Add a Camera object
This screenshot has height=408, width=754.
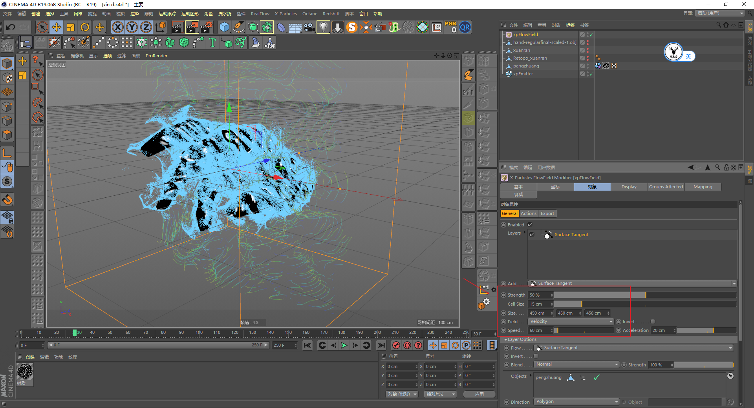pos(309,27)
